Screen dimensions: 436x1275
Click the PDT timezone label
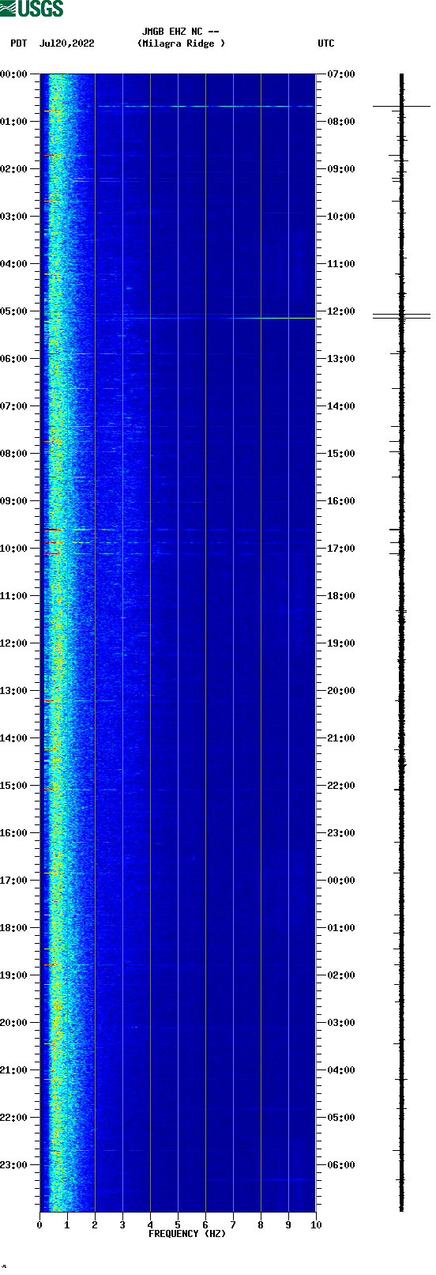(19, 43)
